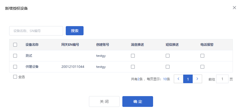The width and height of the screenshot is (242, 112).
Task: Enable 短信推送 for 测试 device
Action: click(x=168, y=56)
